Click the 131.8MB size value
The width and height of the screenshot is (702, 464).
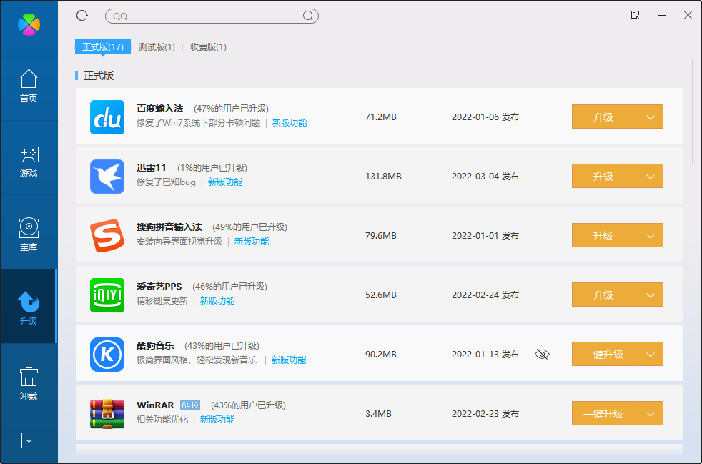pyautogui.click(x=383, y=177)
